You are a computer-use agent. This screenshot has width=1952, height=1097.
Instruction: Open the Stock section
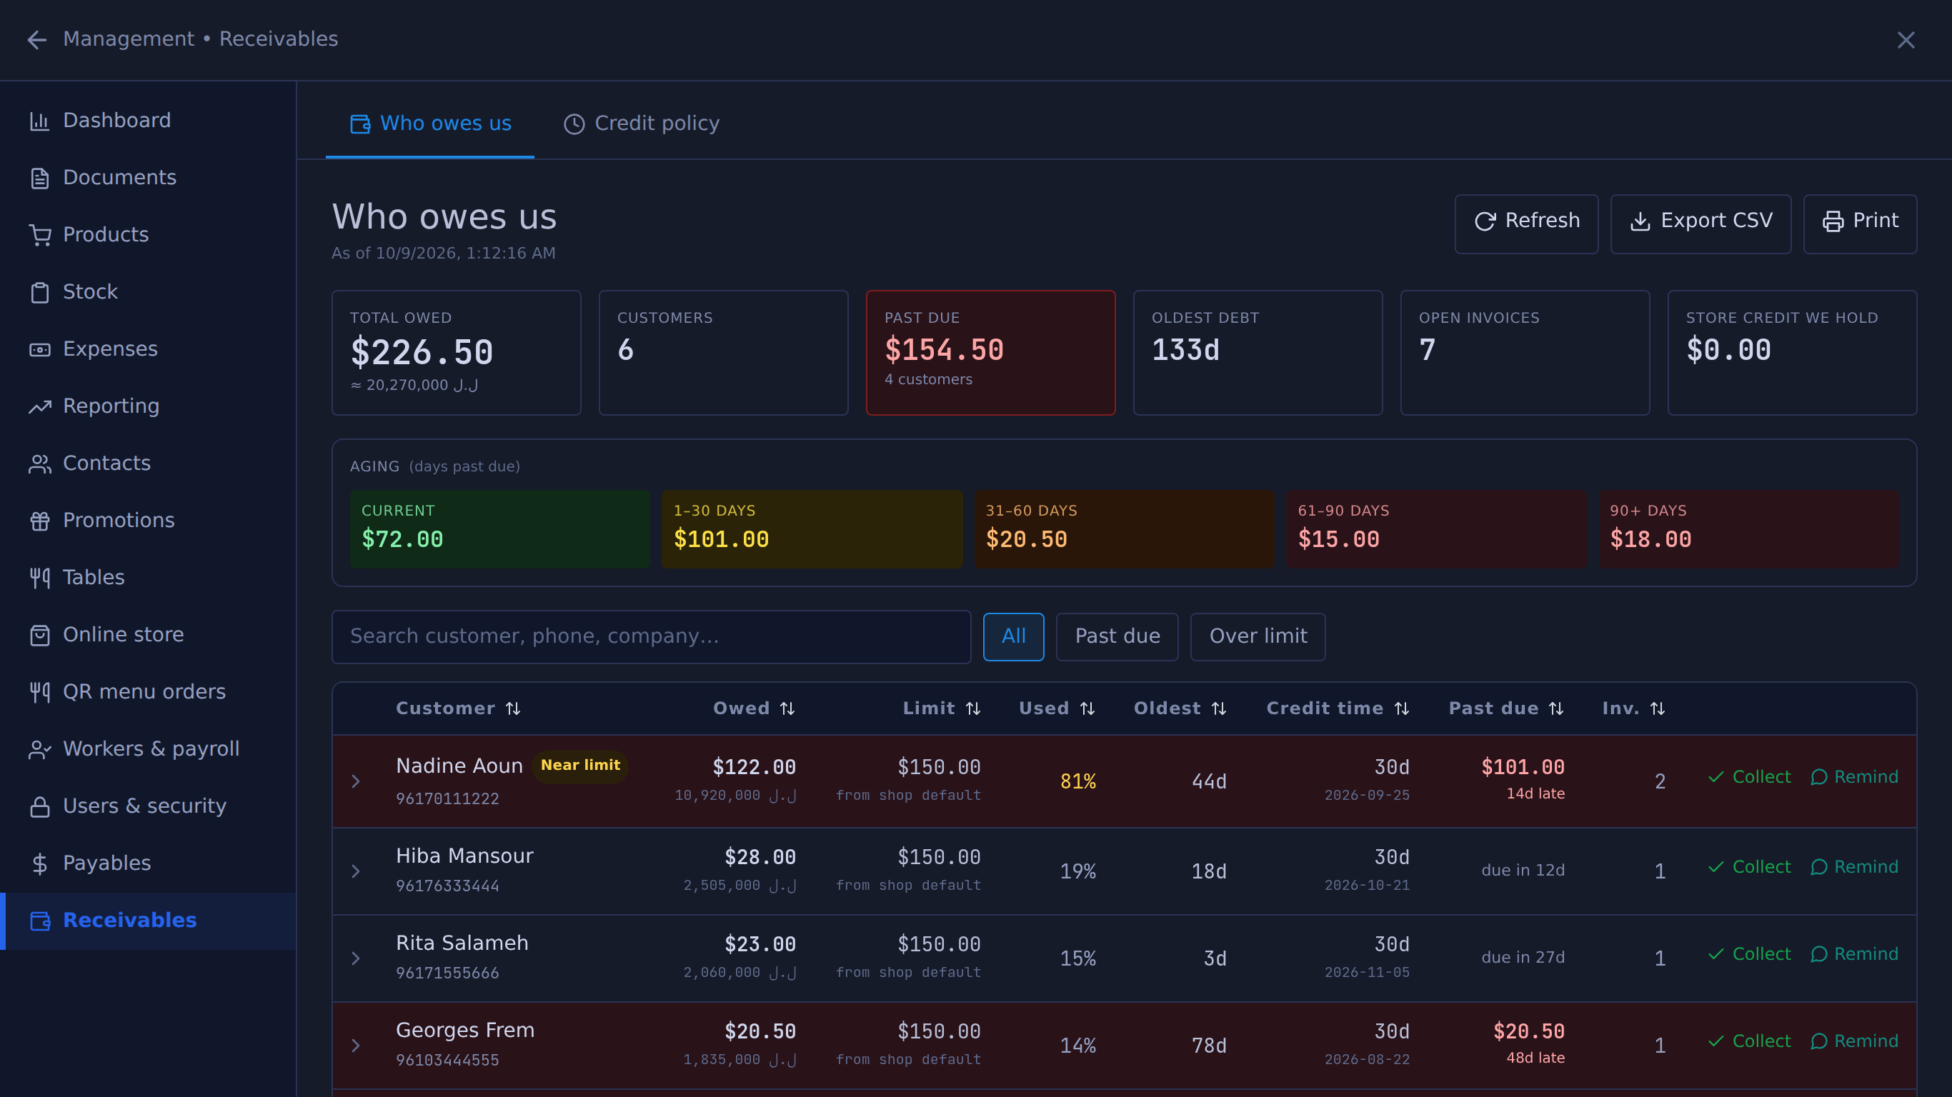[149, 291]
